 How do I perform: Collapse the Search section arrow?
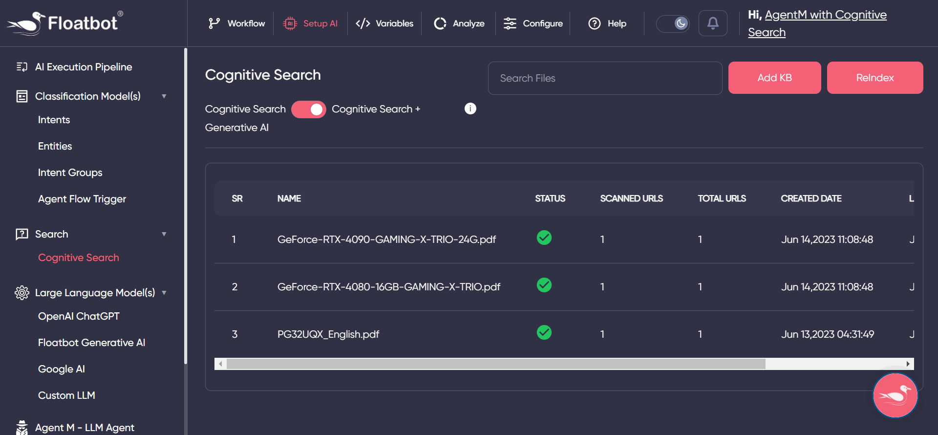(164, 234)
